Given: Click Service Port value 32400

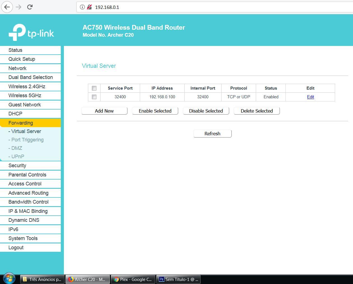Looking at the screenshot, I should click(x=120, y=97).
